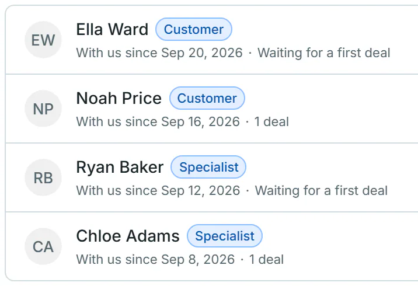The height and width of the screenshot is (286, 418).
Task: Open Chloe Adams's profile name
Action: [128, 236]
